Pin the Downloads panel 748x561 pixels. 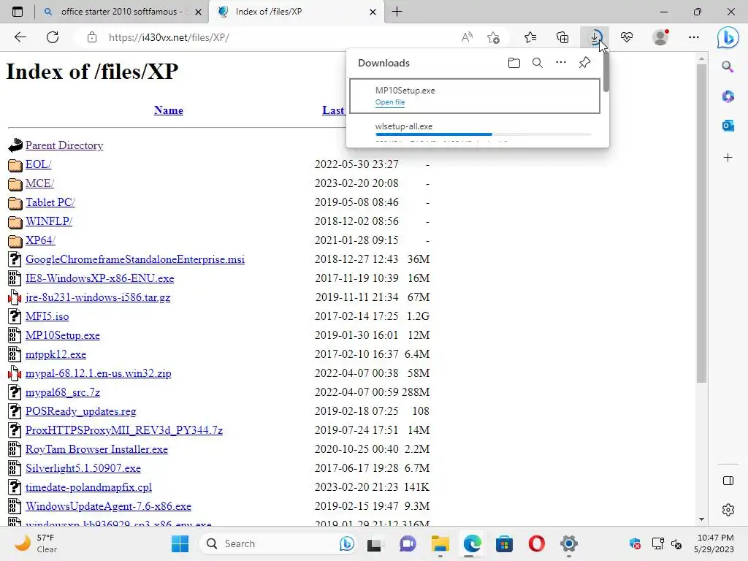pyautogui.click(x=584, y=63)
